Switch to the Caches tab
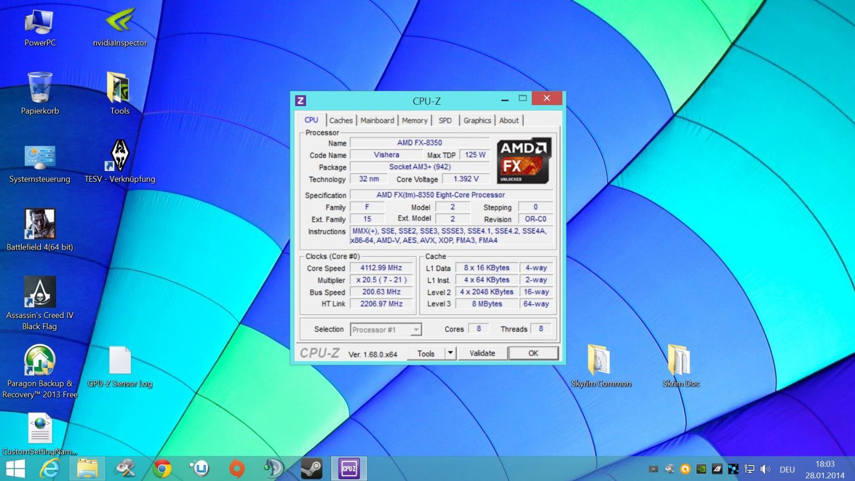The image size is (855, 481). [x=341, y=121]
